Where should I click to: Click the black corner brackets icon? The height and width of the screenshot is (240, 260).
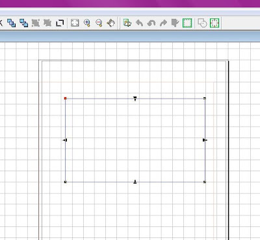(60, 23)
